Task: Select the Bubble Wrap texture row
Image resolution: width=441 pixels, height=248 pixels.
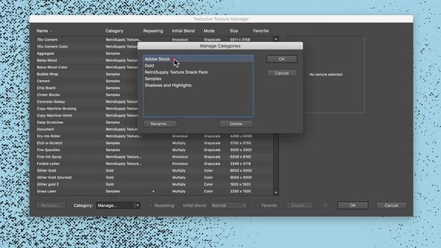Action: click(154, 74)
